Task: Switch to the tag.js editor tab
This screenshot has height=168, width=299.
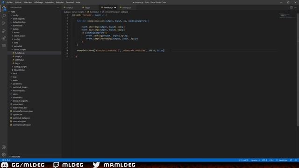Action: tap(87, 7)
